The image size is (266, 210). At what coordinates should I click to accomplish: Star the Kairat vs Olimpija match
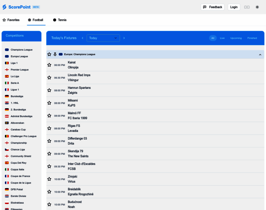coord(49,65)
